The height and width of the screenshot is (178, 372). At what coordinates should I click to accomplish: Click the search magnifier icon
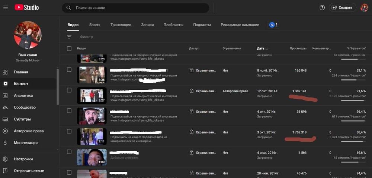(x=68, y=8)
